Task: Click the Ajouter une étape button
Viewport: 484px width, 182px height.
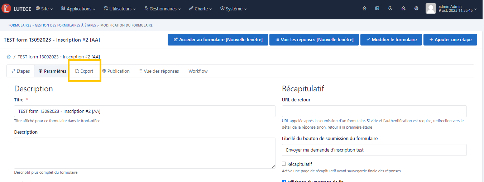Action: click(450, 40)
